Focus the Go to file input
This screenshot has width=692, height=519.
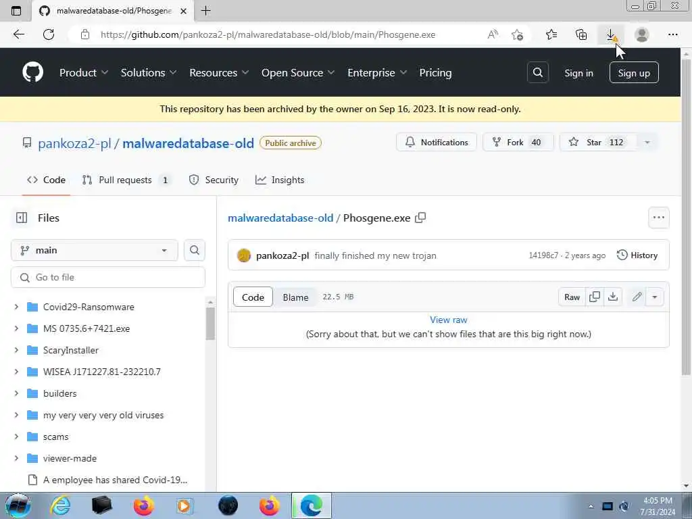coord(108,277)
